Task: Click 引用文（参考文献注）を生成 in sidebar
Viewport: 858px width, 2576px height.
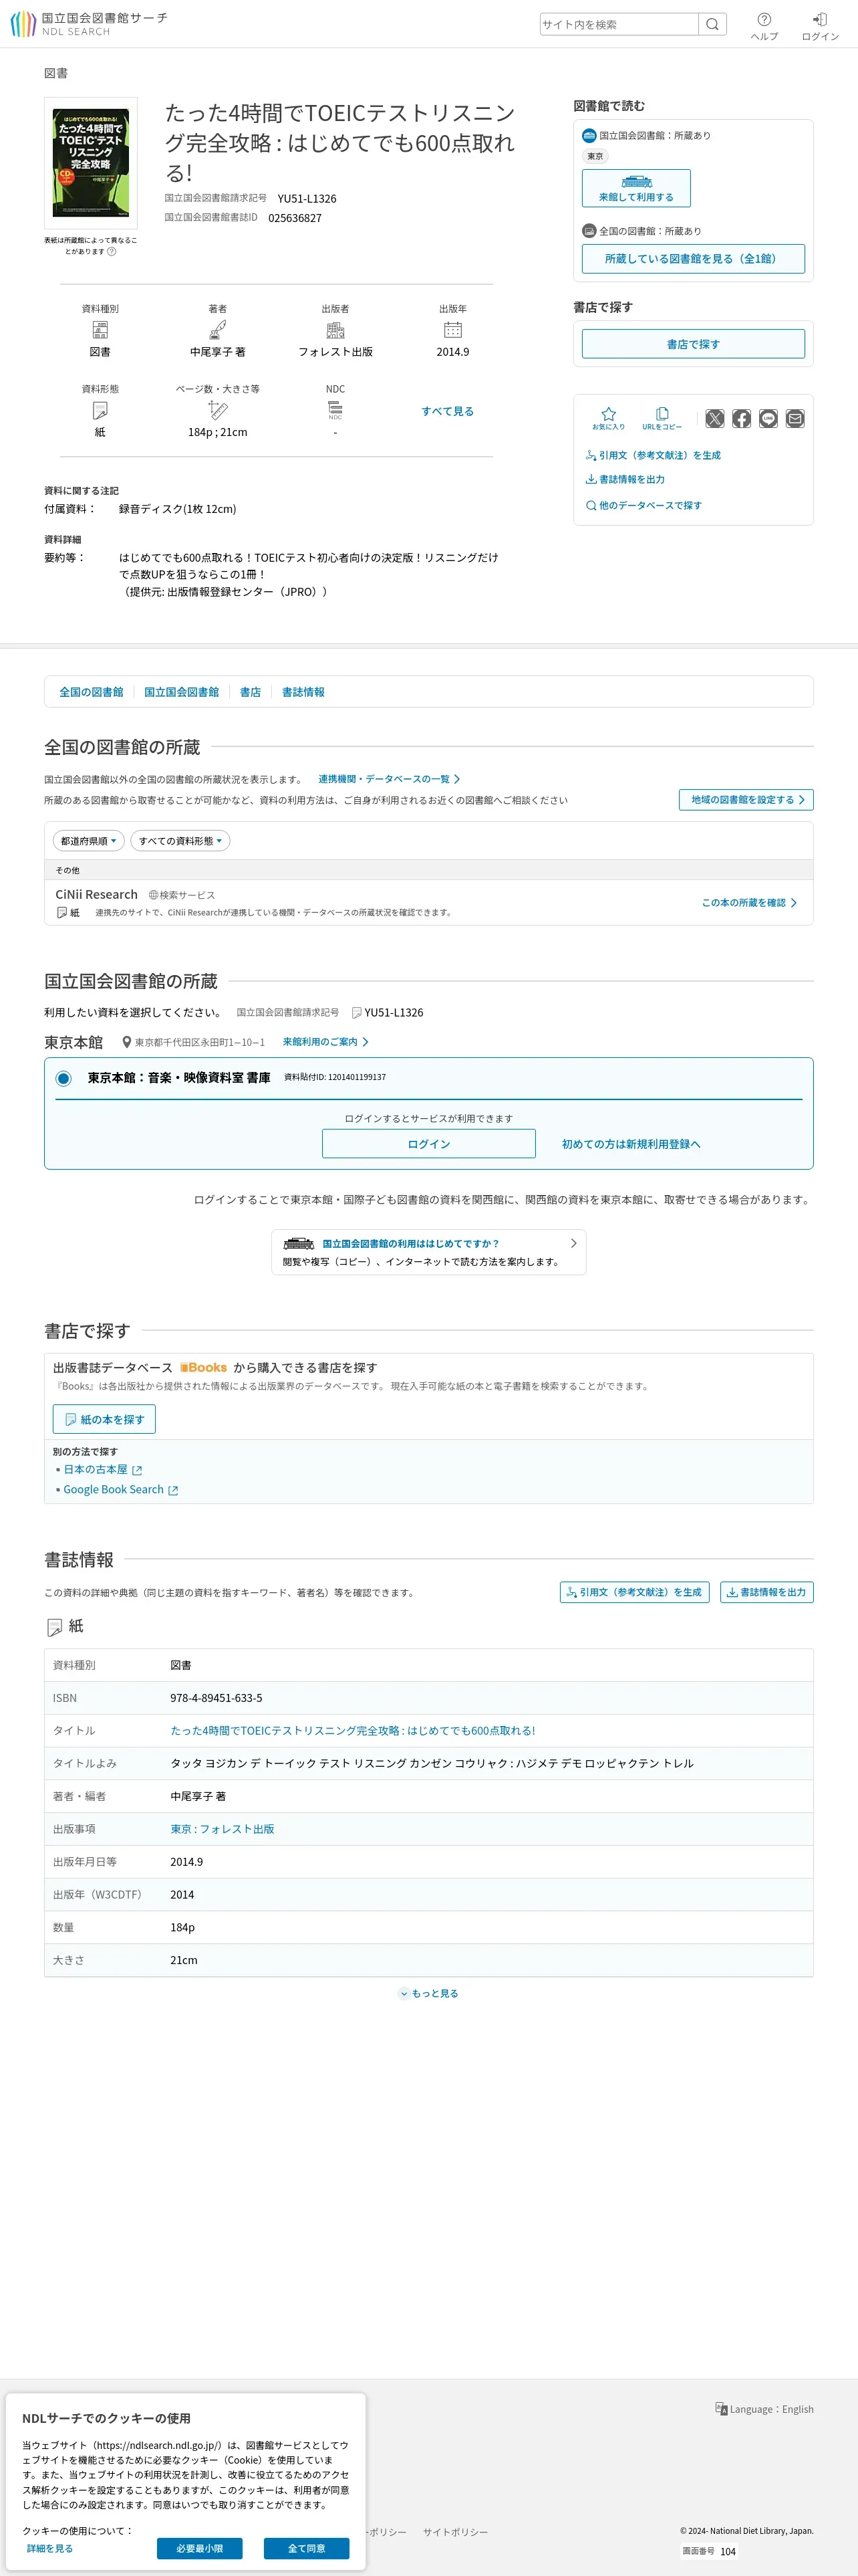Action: point(654,455)
